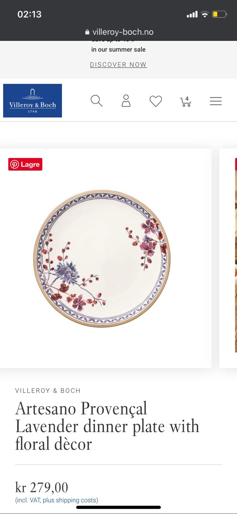Image resolution: width=237 pixels, height=514 pixels.
Task: Open the user account icon
Action: [126, 101]
